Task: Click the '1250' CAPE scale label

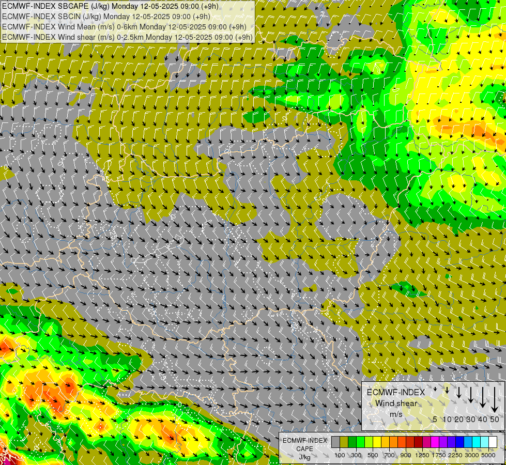Action: (x=422, y=455)
